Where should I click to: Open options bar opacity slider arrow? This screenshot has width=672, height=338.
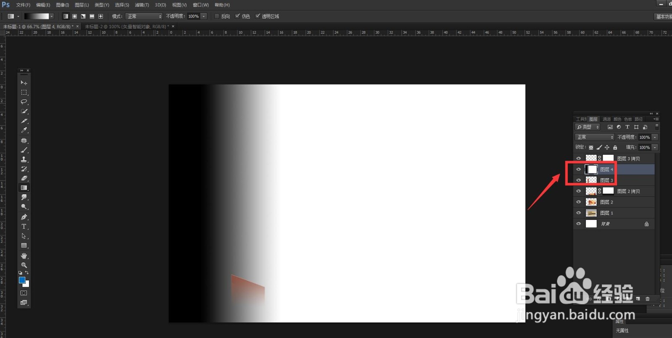pyautogui.click(x=204, y=16)
